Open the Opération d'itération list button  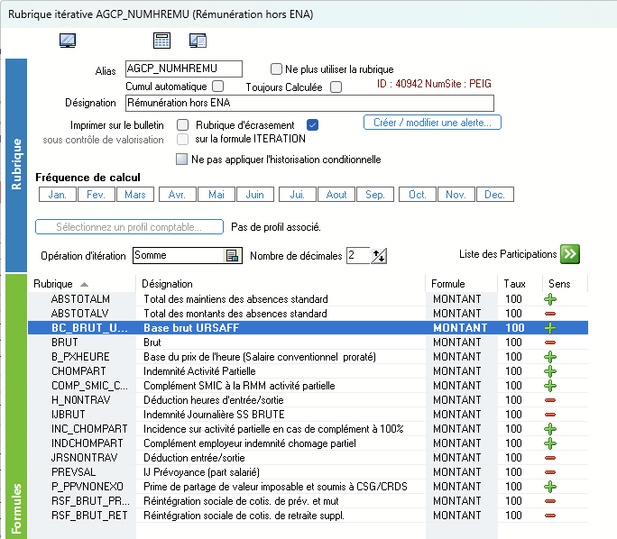point(232,256)
